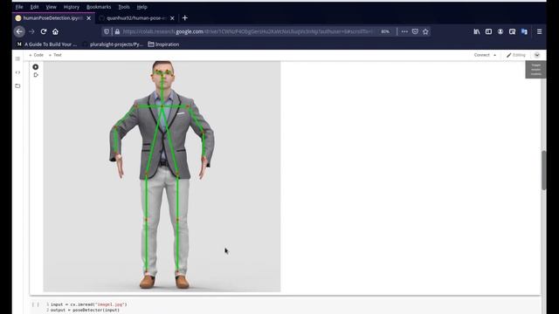Click the code line input = cv.imread("image1.jpg")
The width and height of the screenshot is (559, 314).
pyautogui.click(x=89, y=304)
